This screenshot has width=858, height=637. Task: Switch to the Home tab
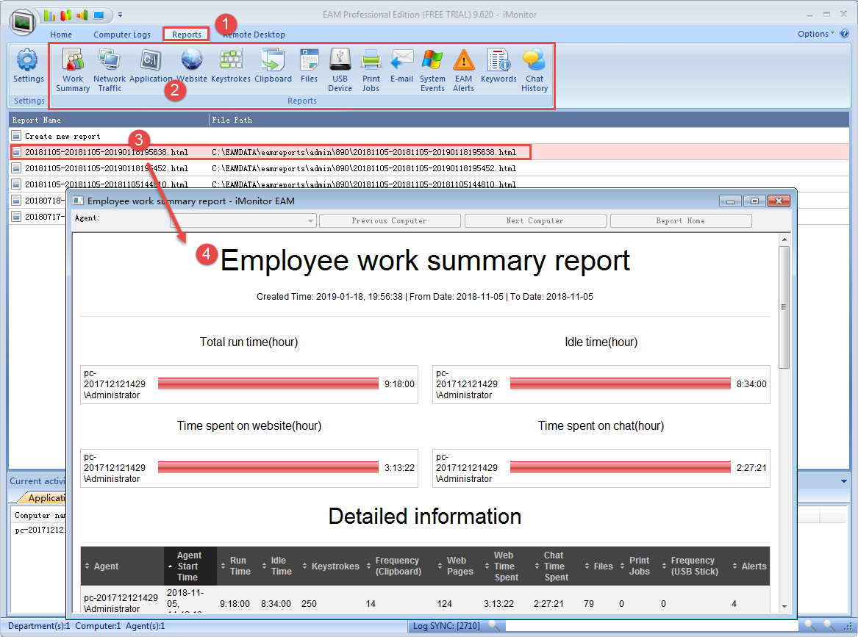click(x=61, y=35)
